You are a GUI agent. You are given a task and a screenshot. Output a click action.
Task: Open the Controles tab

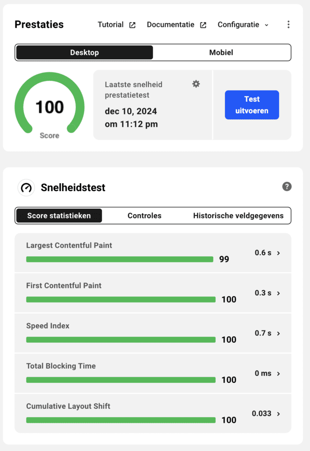[144, 216]
